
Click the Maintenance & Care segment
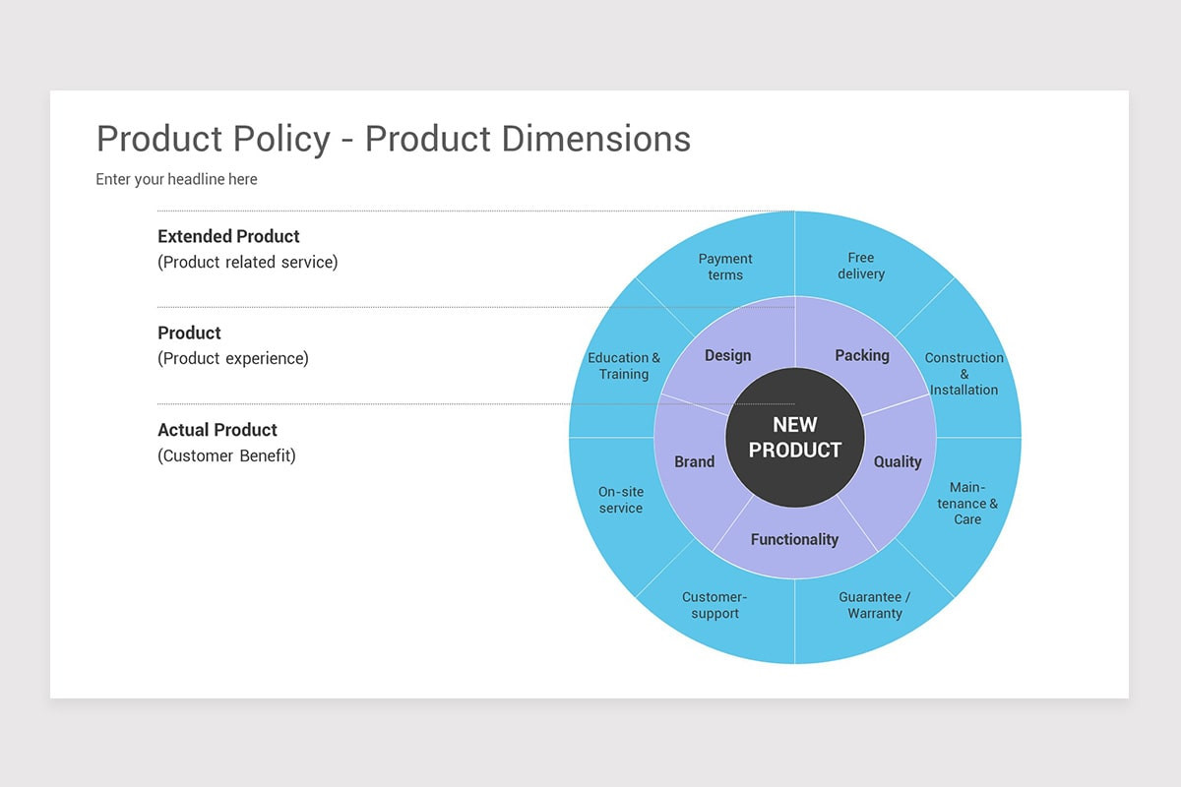click(966, 504)
